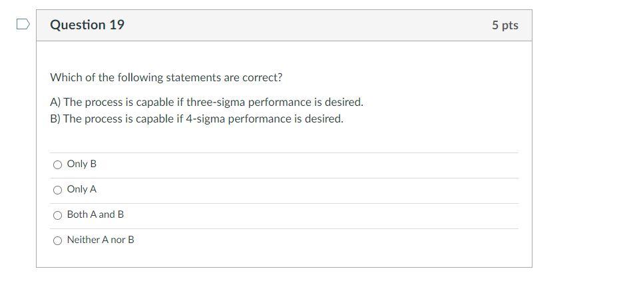Click the "Both A and B" label text
Image resolution: width=635 pixels, height=301 pixels.
tap(95, 214)
